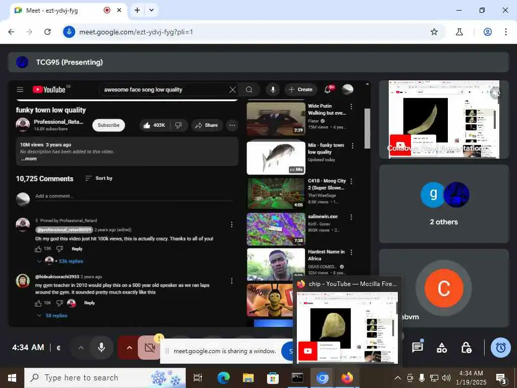Screen dimensions: 517x388
Task: Click the YouTube search magnifier button
Action: (x=249, y=90)
